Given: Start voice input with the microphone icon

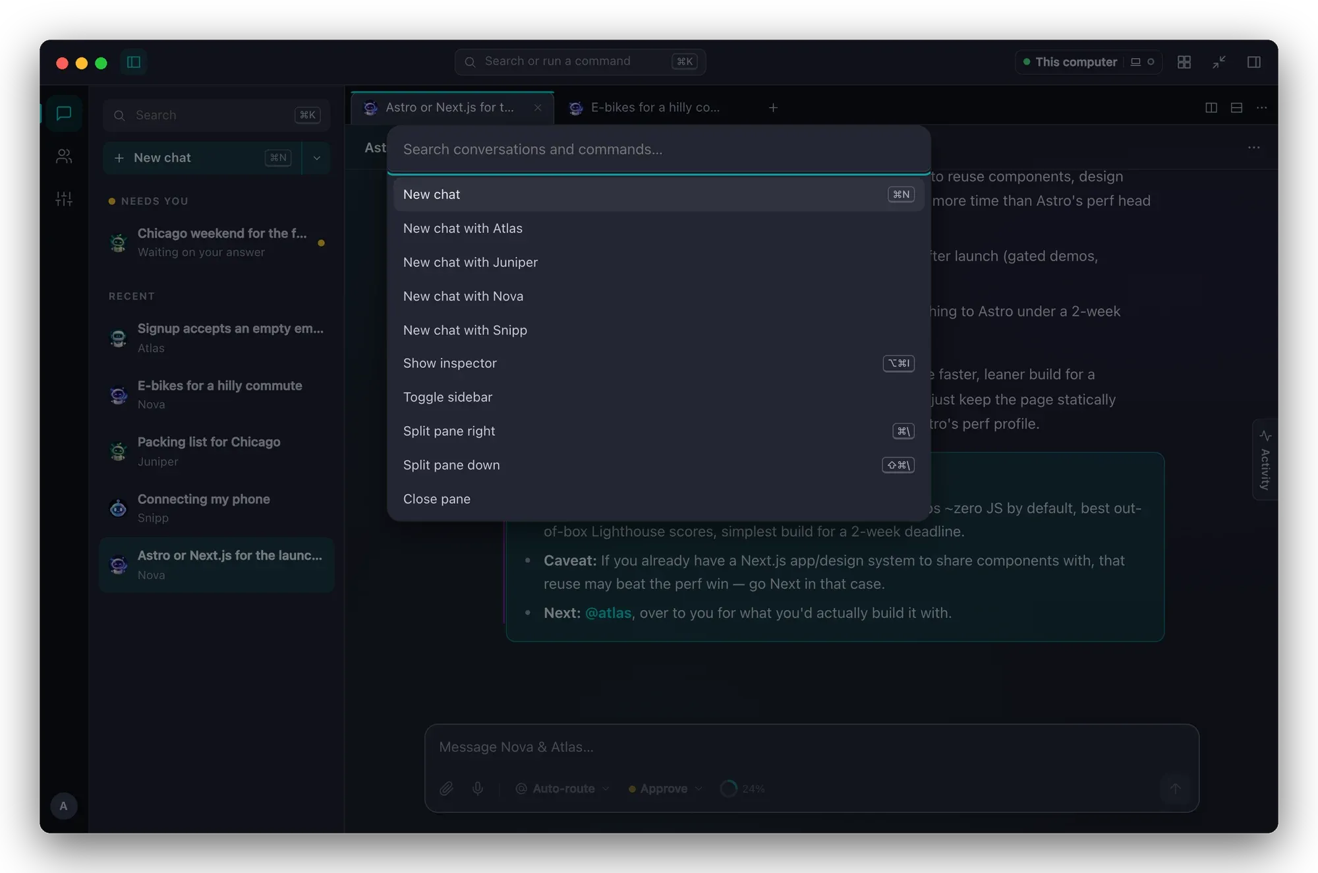Looking at the screenshot, I should 478,789.
